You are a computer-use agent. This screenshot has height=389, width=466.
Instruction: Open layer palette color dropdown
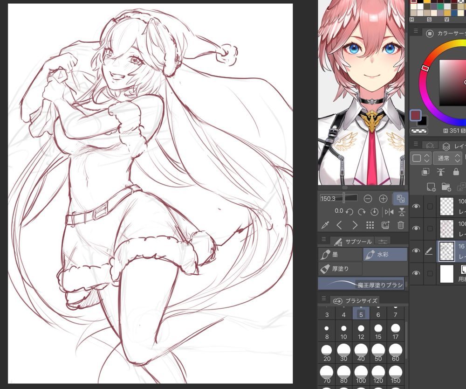click(420, 158)
